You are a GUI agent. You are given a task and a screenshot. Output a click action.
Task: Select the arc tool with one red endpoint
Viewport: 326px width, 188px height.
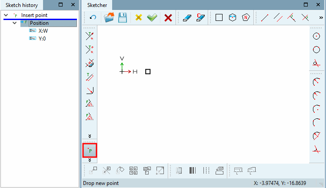pos(316,122)
